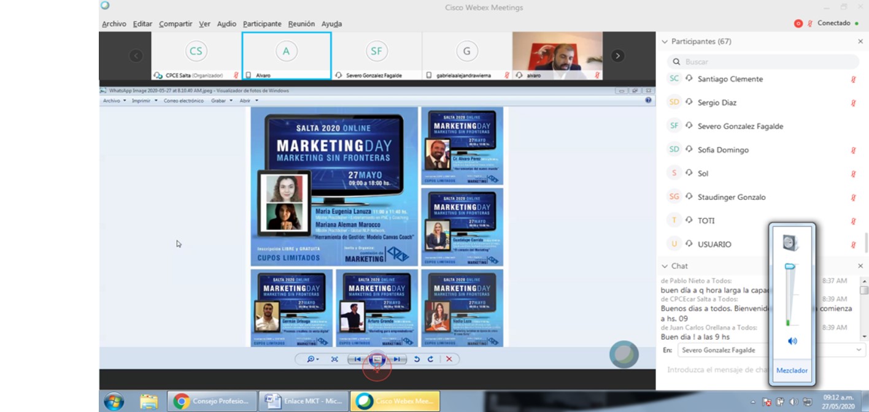Show next participant videos with right arrow
Viewport: 869px width, 412px height.
(x=618, y=56)
